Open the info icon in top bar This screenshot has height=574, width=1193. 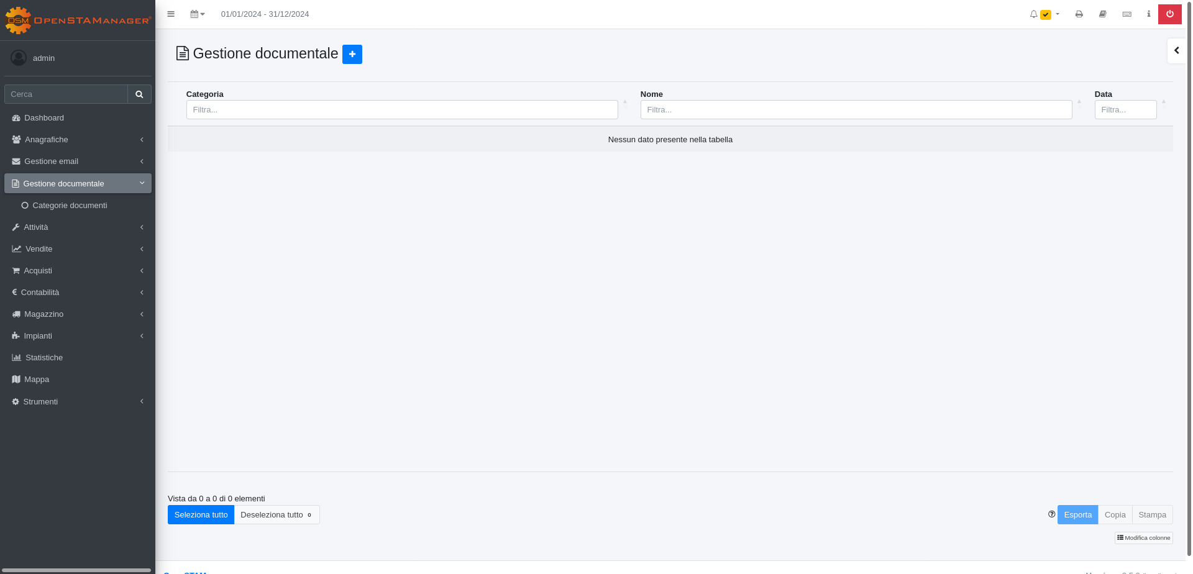tap(1148, 14)
